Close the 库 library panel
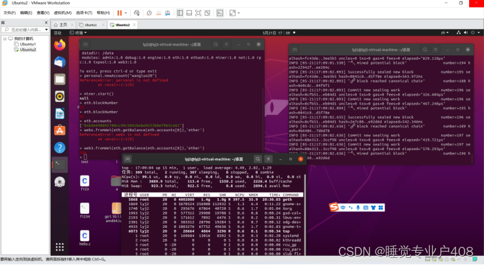484x265 pixels. [x=46, y=23]
